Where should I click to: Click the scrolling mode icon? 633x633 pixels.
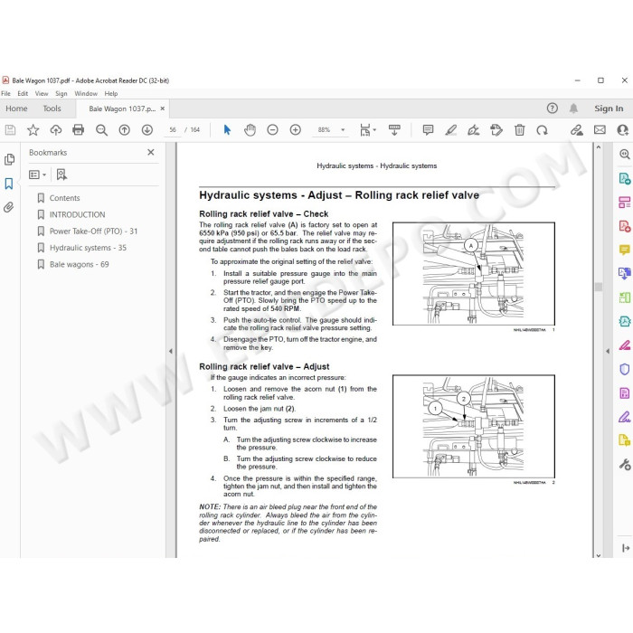click(x=394, y=130)
